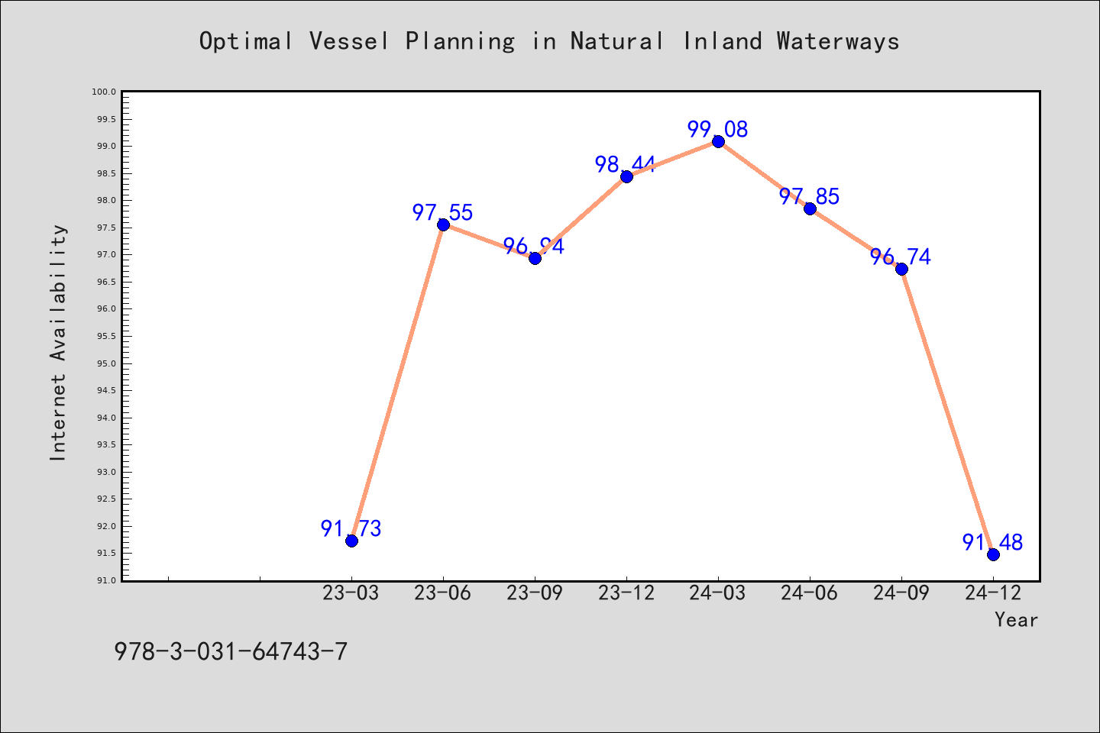Click the 91.48 value label

click(992, 542)
